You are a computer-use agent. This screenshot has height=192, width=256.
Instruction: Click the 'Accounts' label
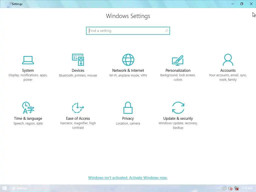tap(228, 70)
